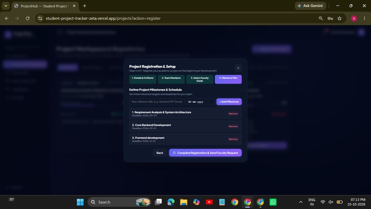Select the Frontend development milestone row

tap(185, 139)
